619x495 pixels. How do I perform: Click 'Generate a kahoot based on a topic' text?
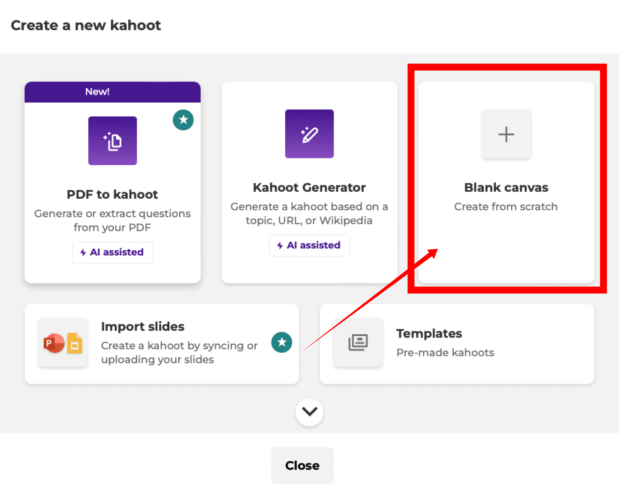pyautogui.click(x=309, y=213)
